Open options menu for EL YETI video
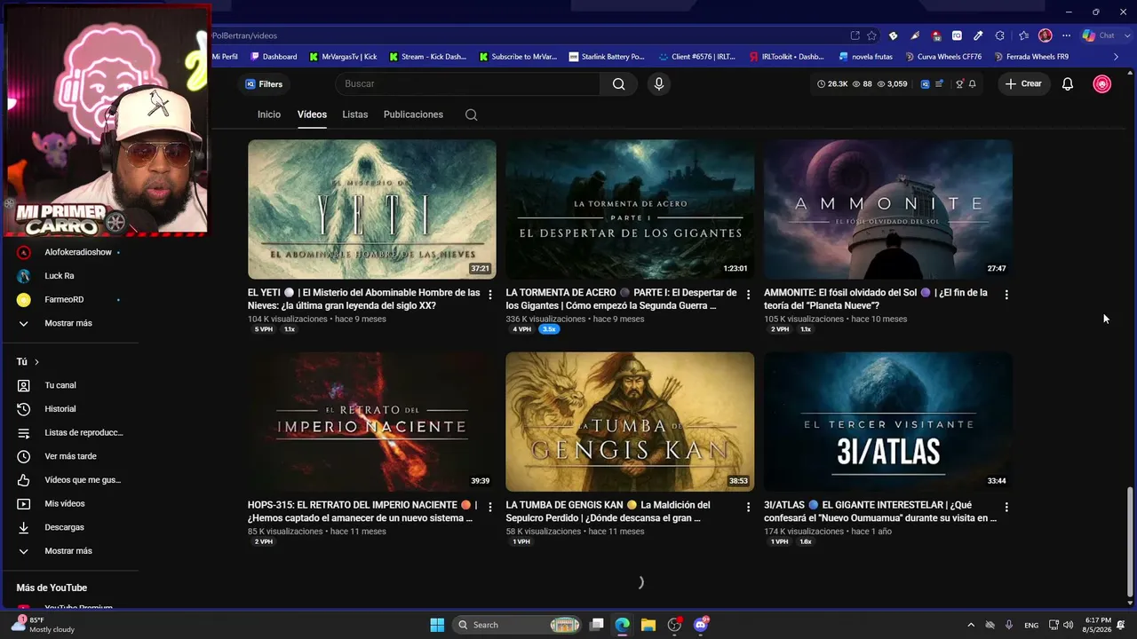 [490, 295]
